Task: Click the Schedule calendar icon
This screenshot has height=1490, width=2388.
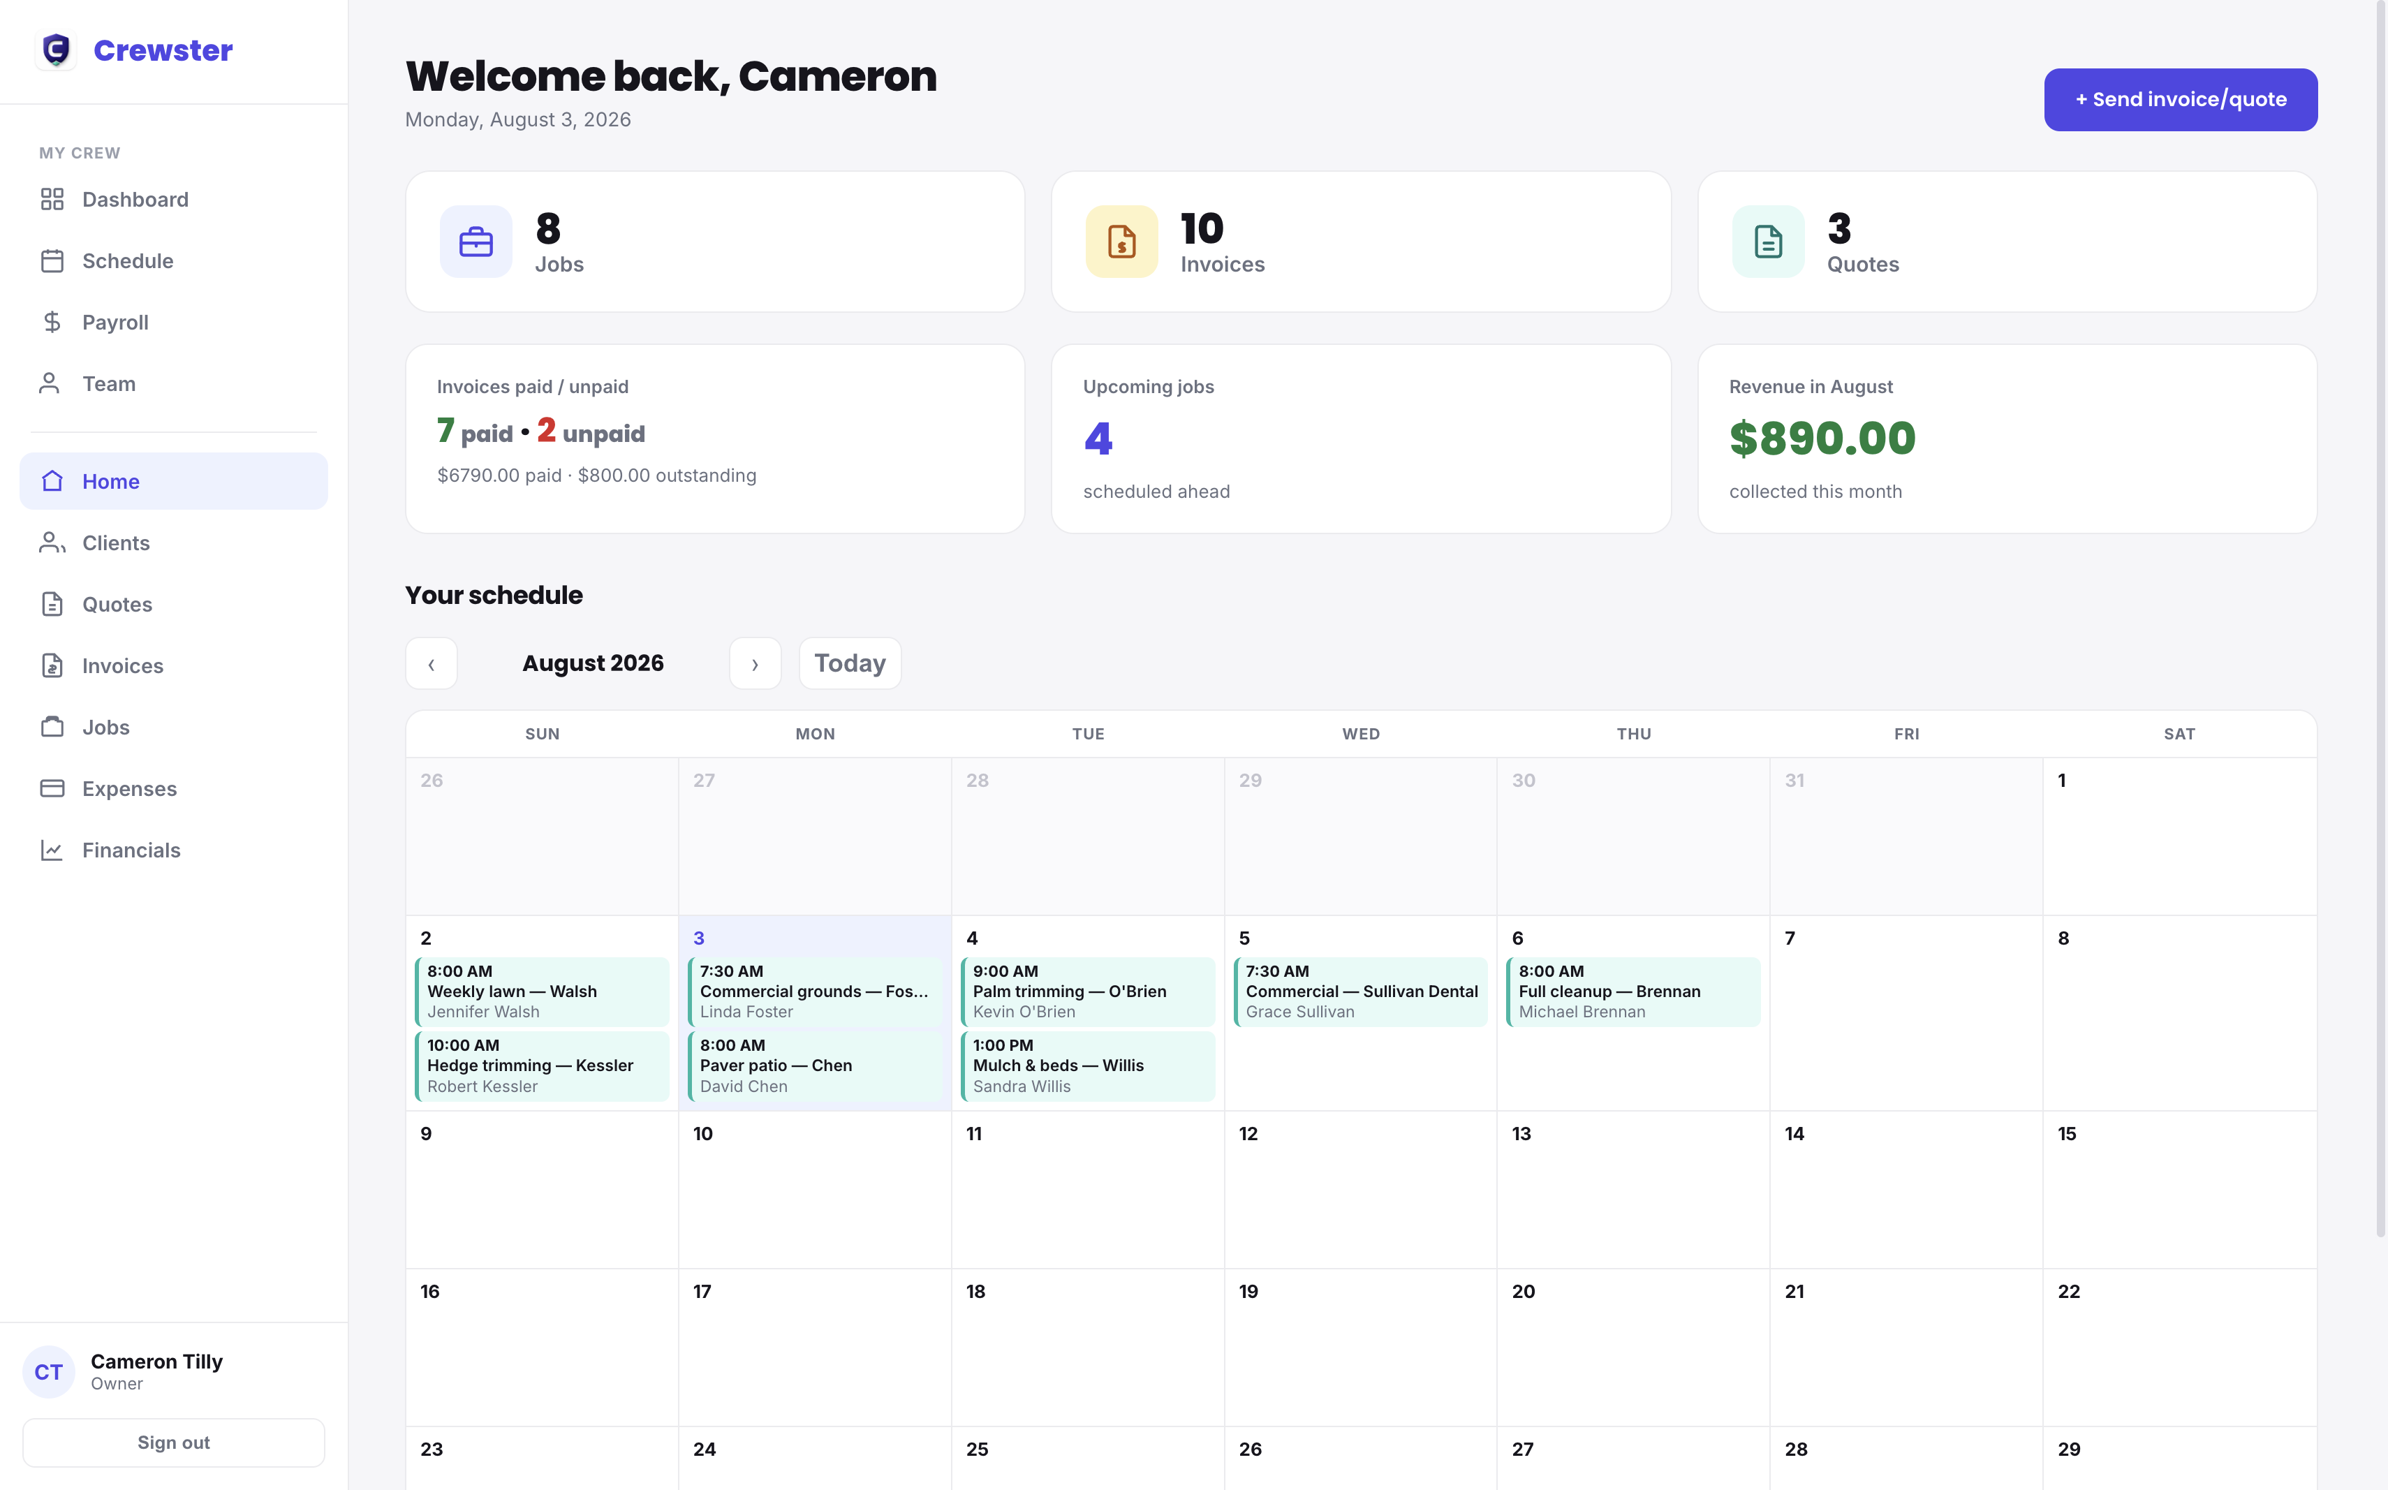Action: click(52, 261)
